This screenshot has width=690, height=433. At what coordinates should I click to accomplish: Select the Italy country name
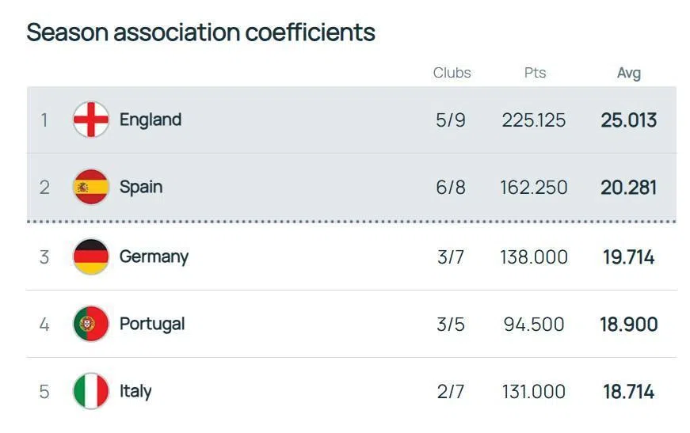tap(135, 391)
